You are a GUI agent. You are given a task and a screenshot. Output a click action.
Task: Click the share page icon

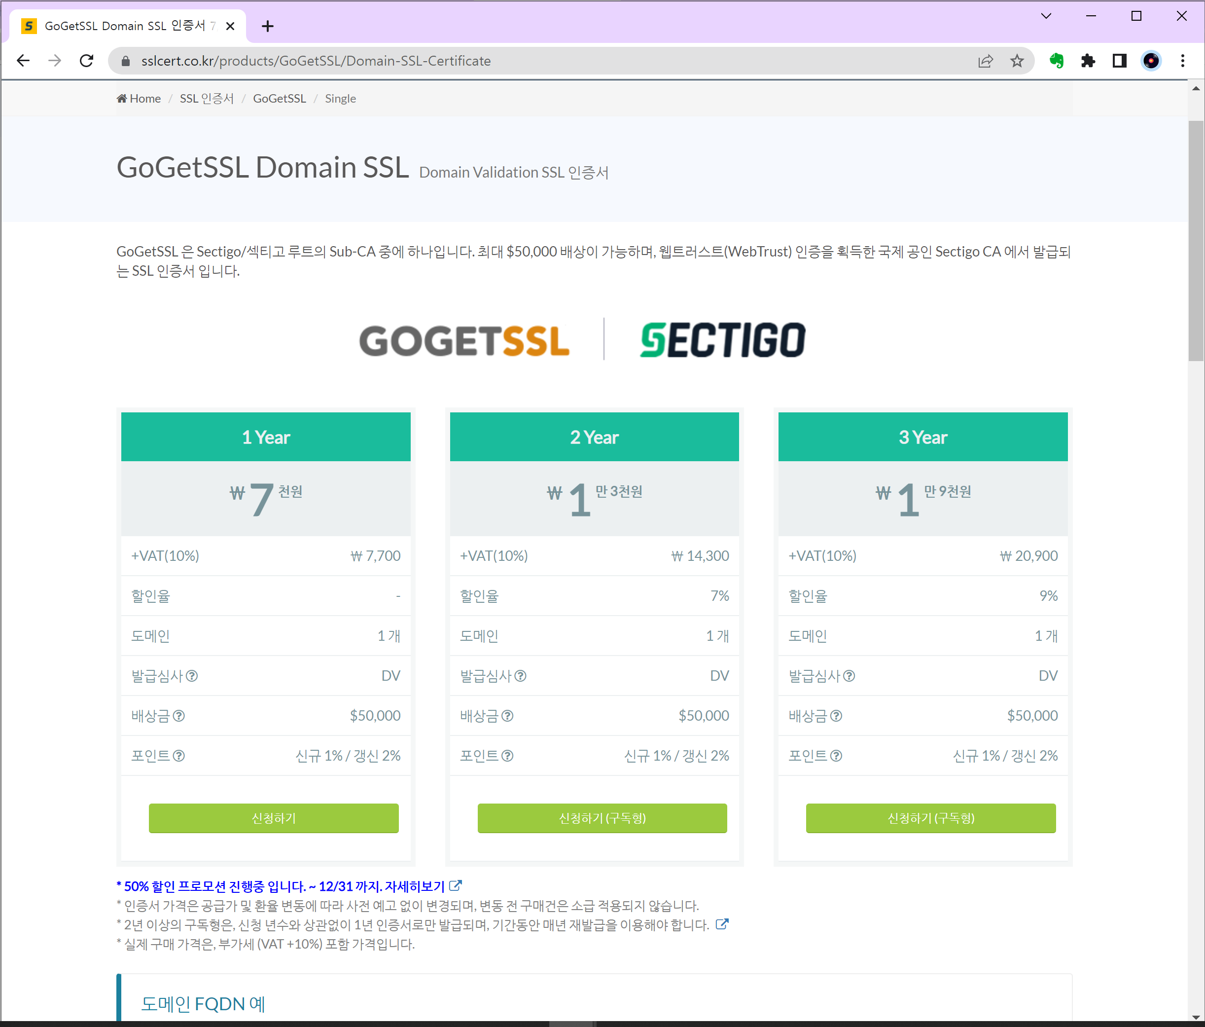(985, 61)
